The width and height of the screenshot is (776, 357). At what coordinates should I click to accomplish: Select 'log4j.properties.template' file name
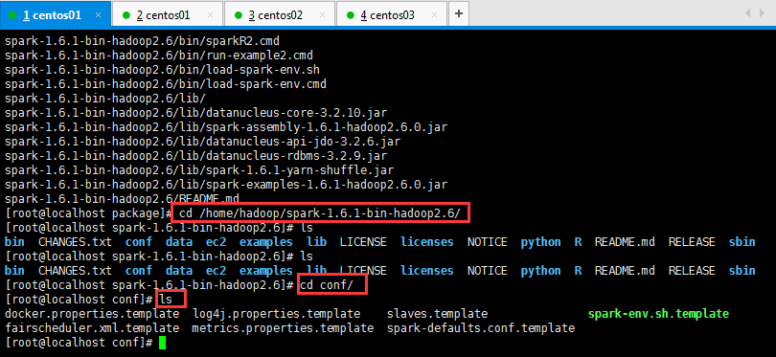click(x=277, y=314)
